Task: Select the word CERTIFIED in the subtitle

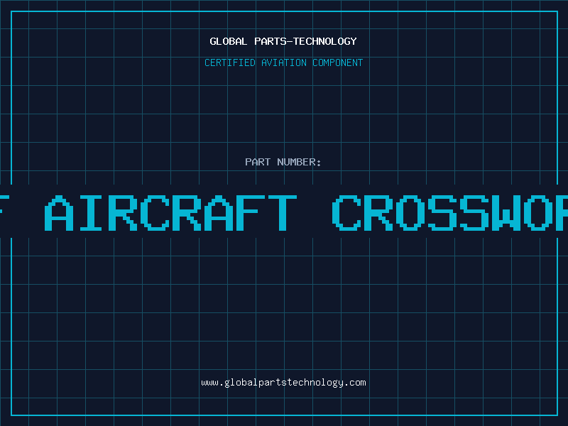Action: coord(230,62)
